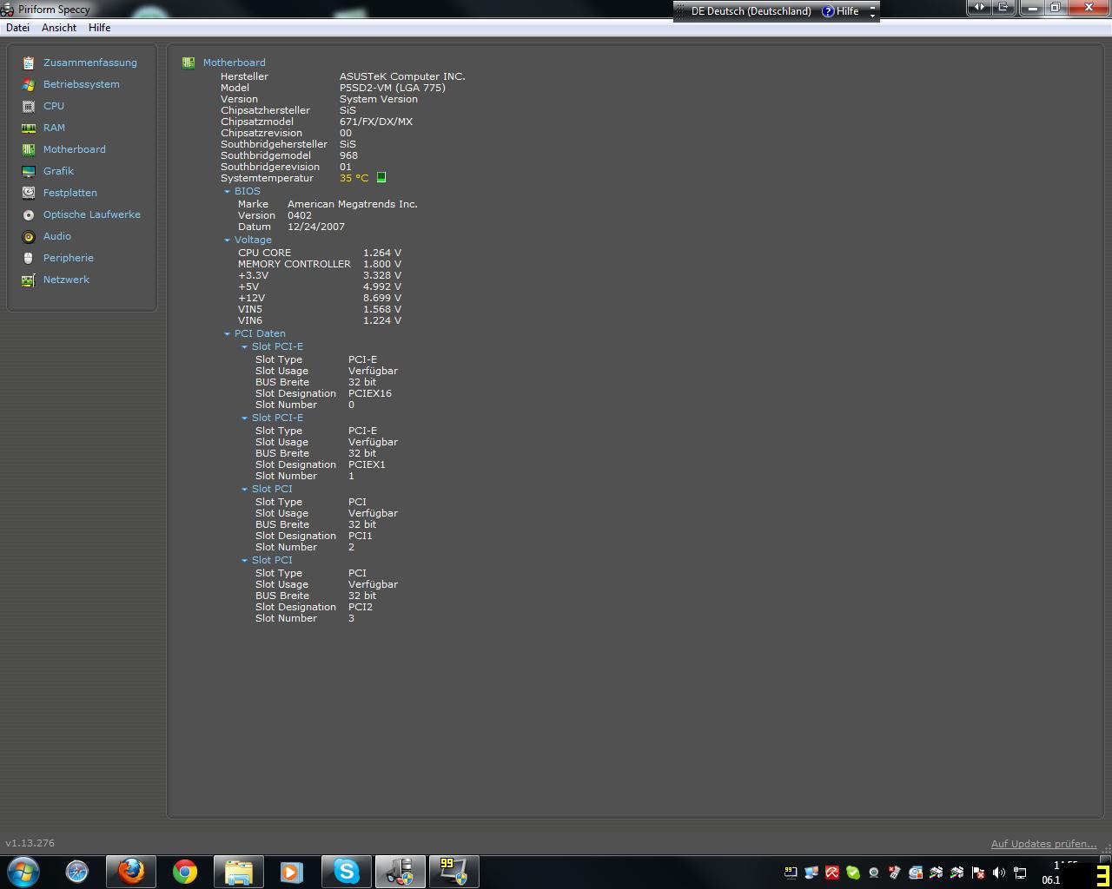The height and width of the screenshot is (889, 1112).
Task: Click the MEMORY CONTROLLER voltage row label
Action: [295, 264]
